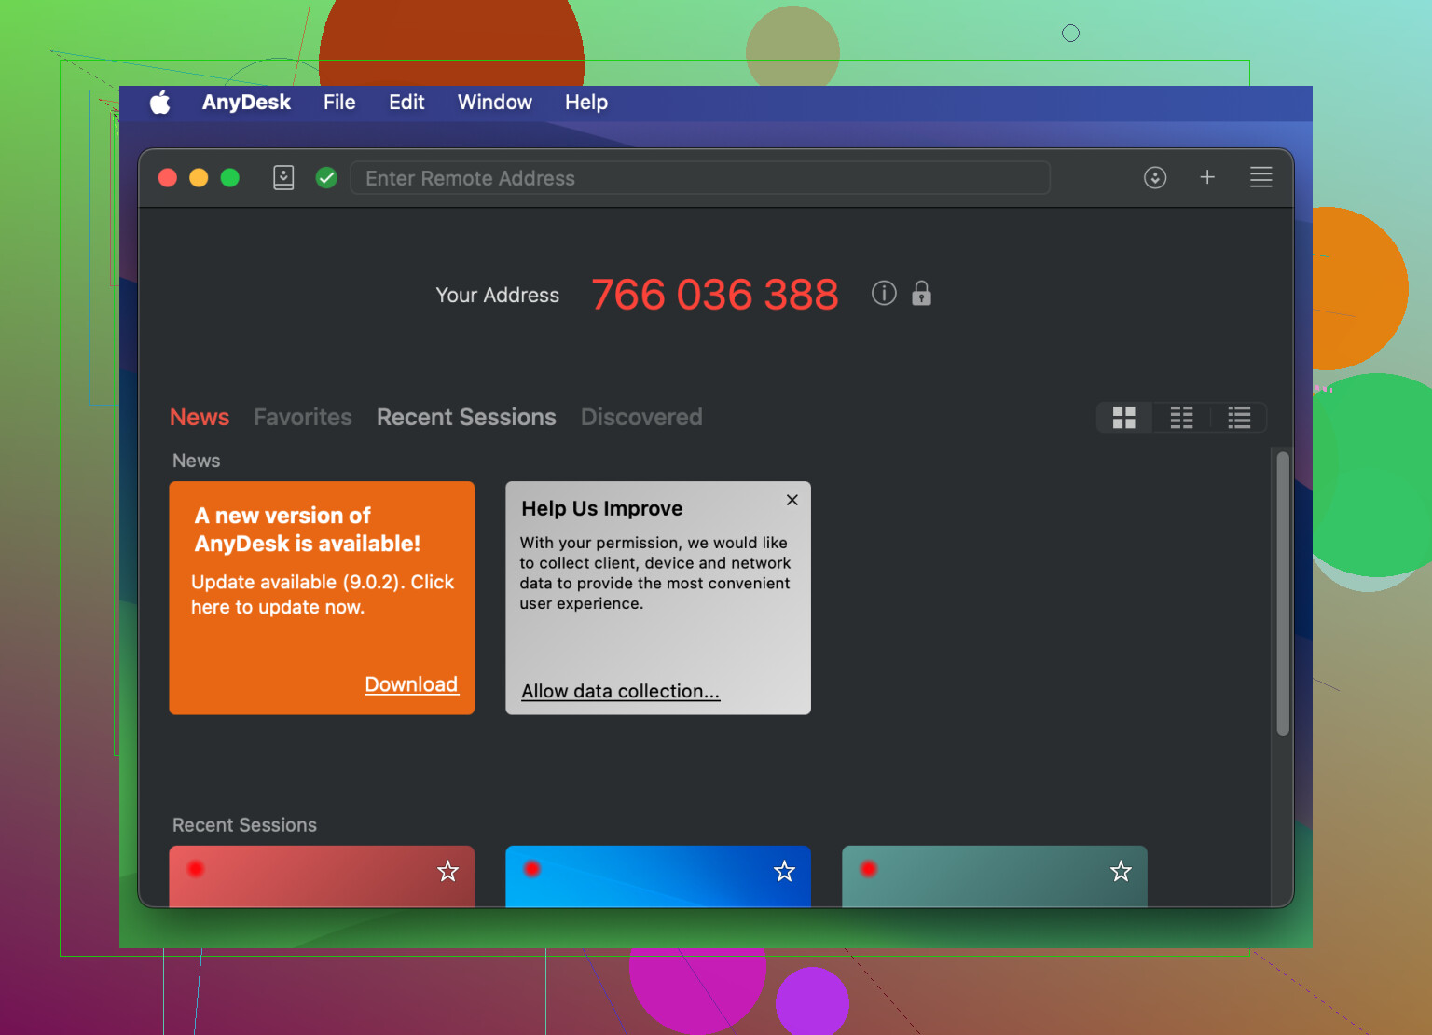Select the detailed list view

(1239, 418)
